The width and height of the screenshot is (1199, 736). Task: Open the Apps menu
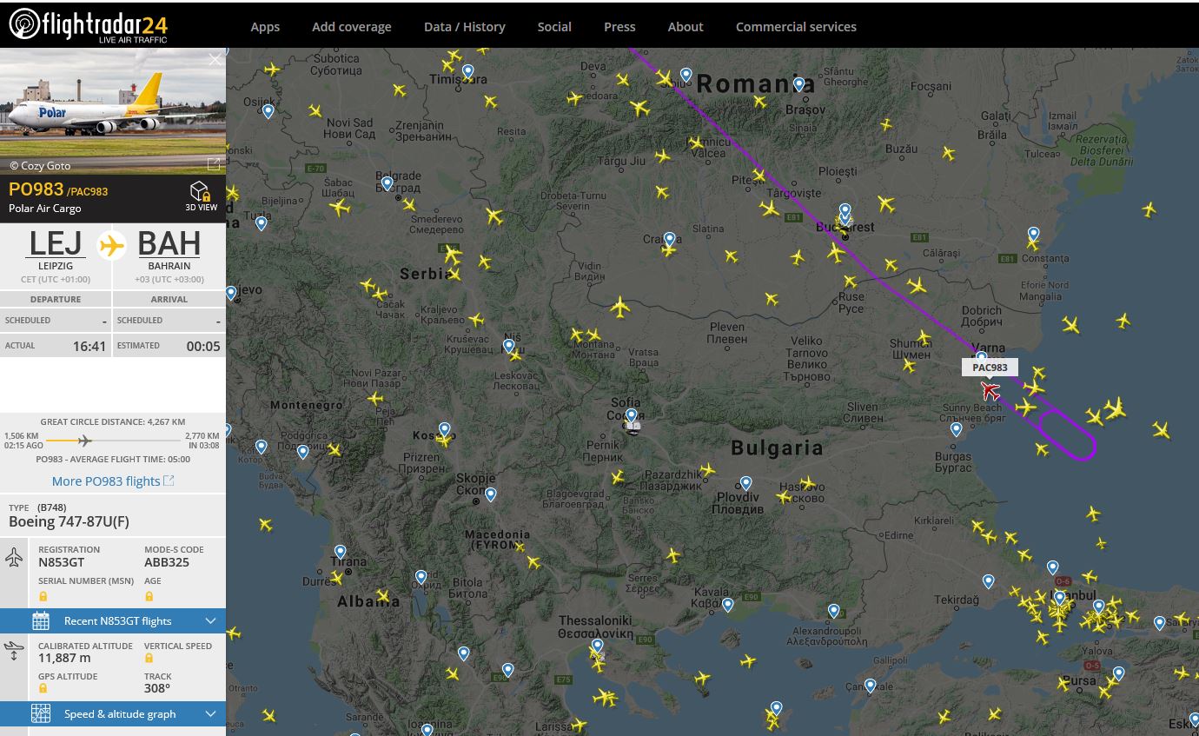tap(265, 27)
